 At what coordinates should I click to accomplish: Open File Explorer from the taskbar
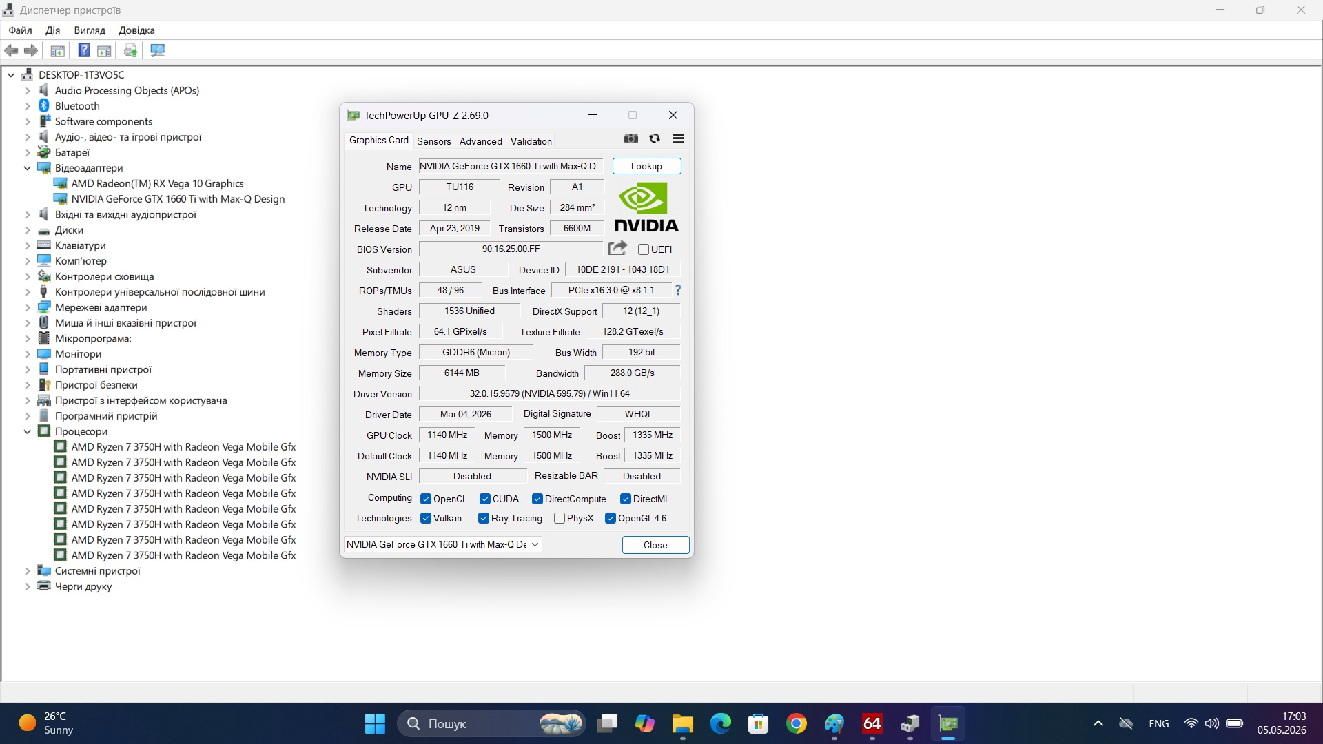(x=683, y=723)
